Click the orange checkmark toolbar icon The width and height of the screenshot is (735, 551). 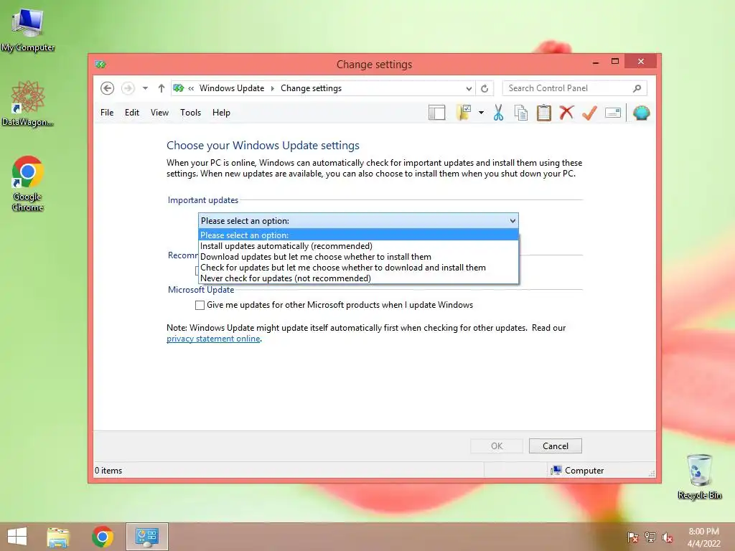(589, 113)
